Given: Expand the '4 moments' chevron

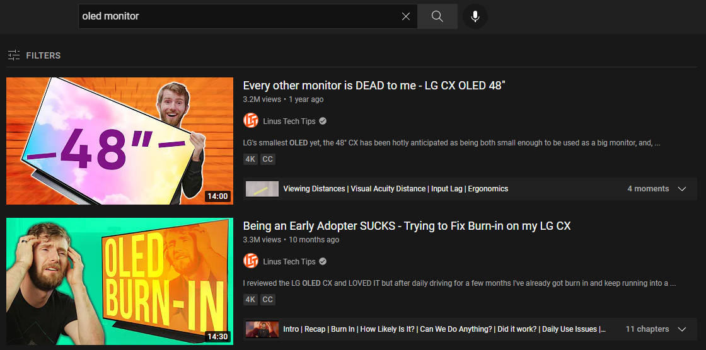Looking at the screenshot, I should [682, 189].
